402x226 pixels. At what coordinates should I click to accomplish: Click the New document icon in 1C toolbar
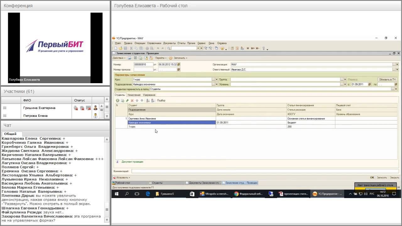click(116, 48)
